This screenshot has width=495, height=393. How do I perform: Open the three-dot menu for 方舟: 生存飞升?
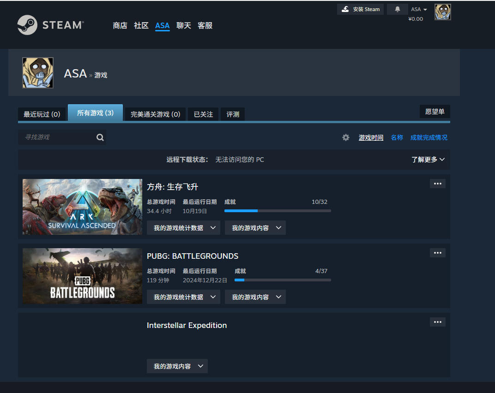click(x=437, y=184)
